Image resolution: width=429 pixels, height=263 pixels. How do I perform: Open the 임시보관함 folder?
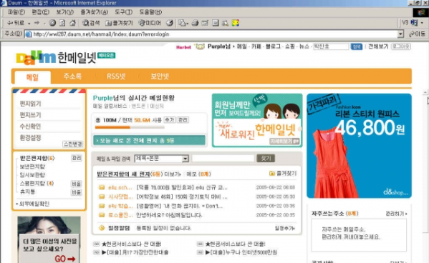coord(32,175)
